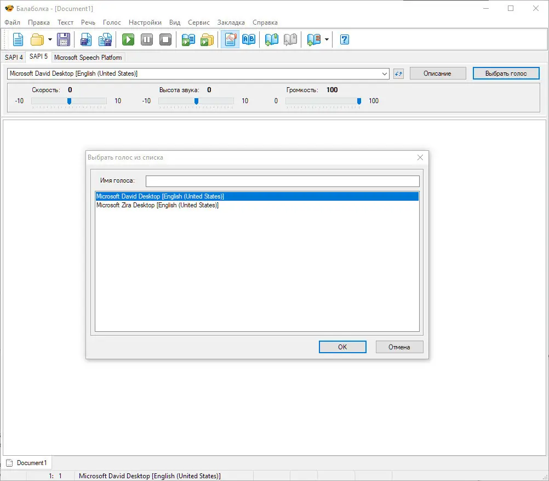Image resolution: width=549 pixels, height=481 pixels.
Task: Minimize the Балаболка window
Action: (486, 8)
